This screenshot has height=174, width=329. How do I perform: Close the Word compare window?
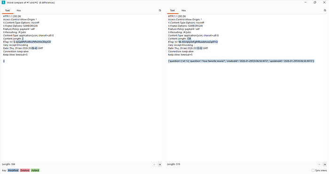324,2
